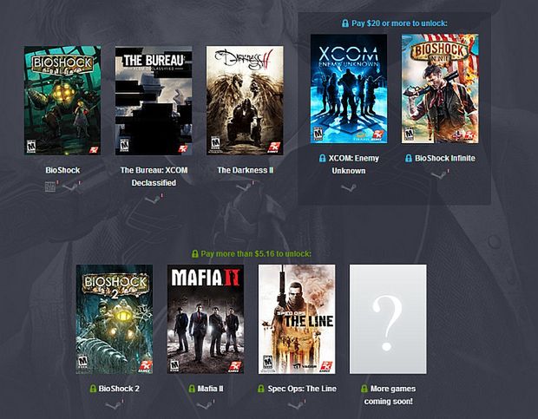The height and width of the screenshot is (419, 538).
Task: Click the green lock beside More games coming soon
Action: (364, 389)
